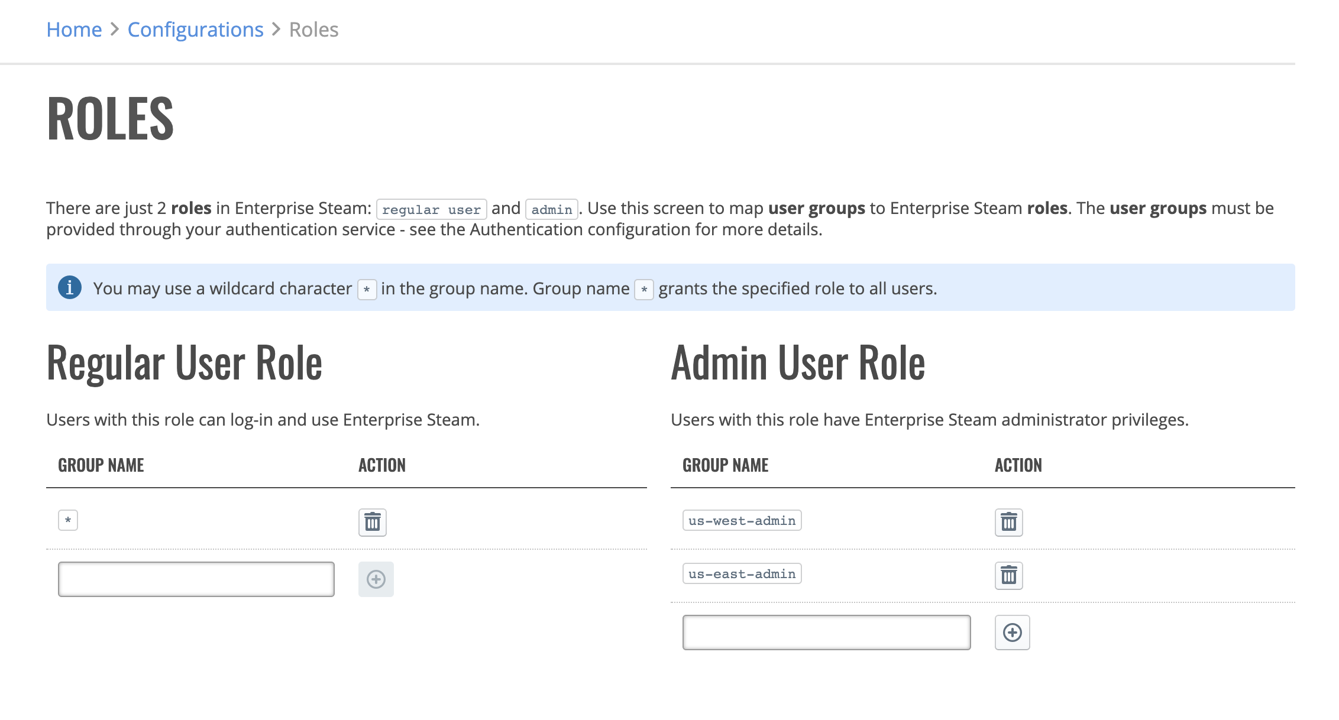The height and width of the screenshot is (720, 1339).
Task: Delete the us-east-admin group
Action: [1009, 575]
